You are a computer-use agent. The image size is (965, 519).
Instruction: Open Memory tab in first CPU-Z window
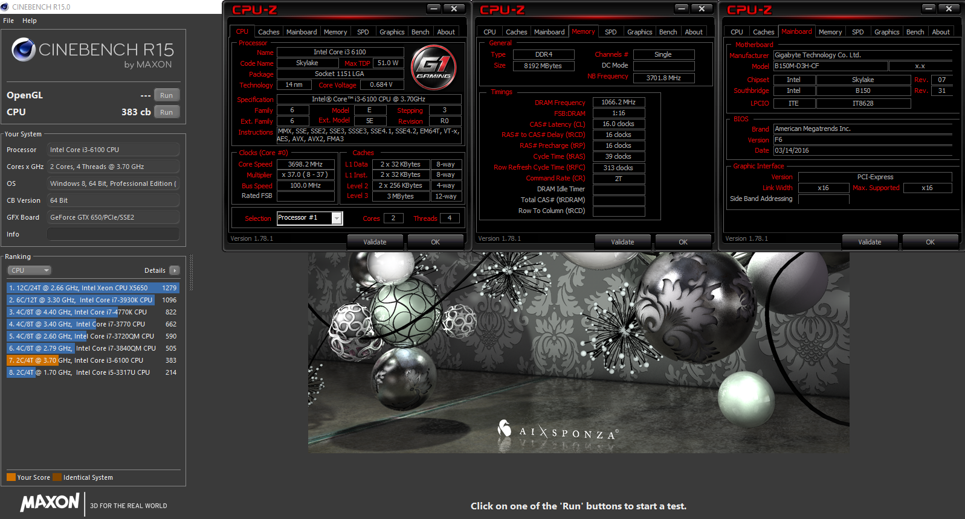[335, 32]
